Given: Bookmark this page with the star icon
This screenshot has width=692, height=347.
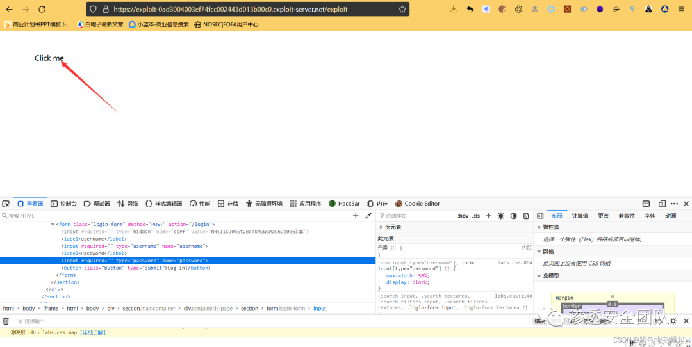Looking at the screenshot, I should pos(402,9).
